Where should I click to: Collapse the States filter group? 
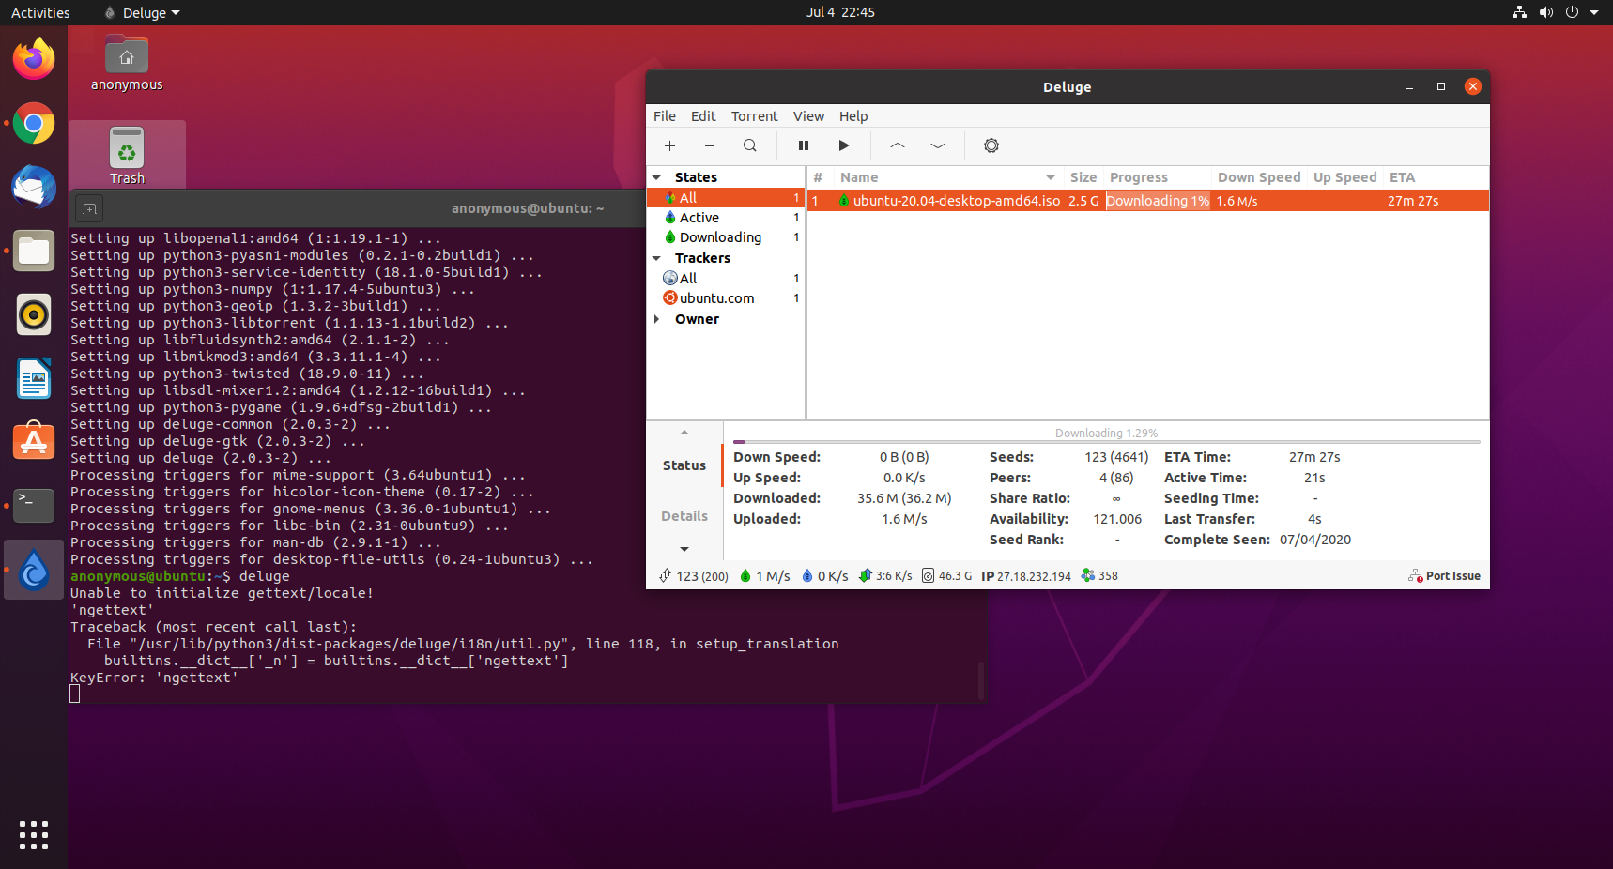coord(657,176)
